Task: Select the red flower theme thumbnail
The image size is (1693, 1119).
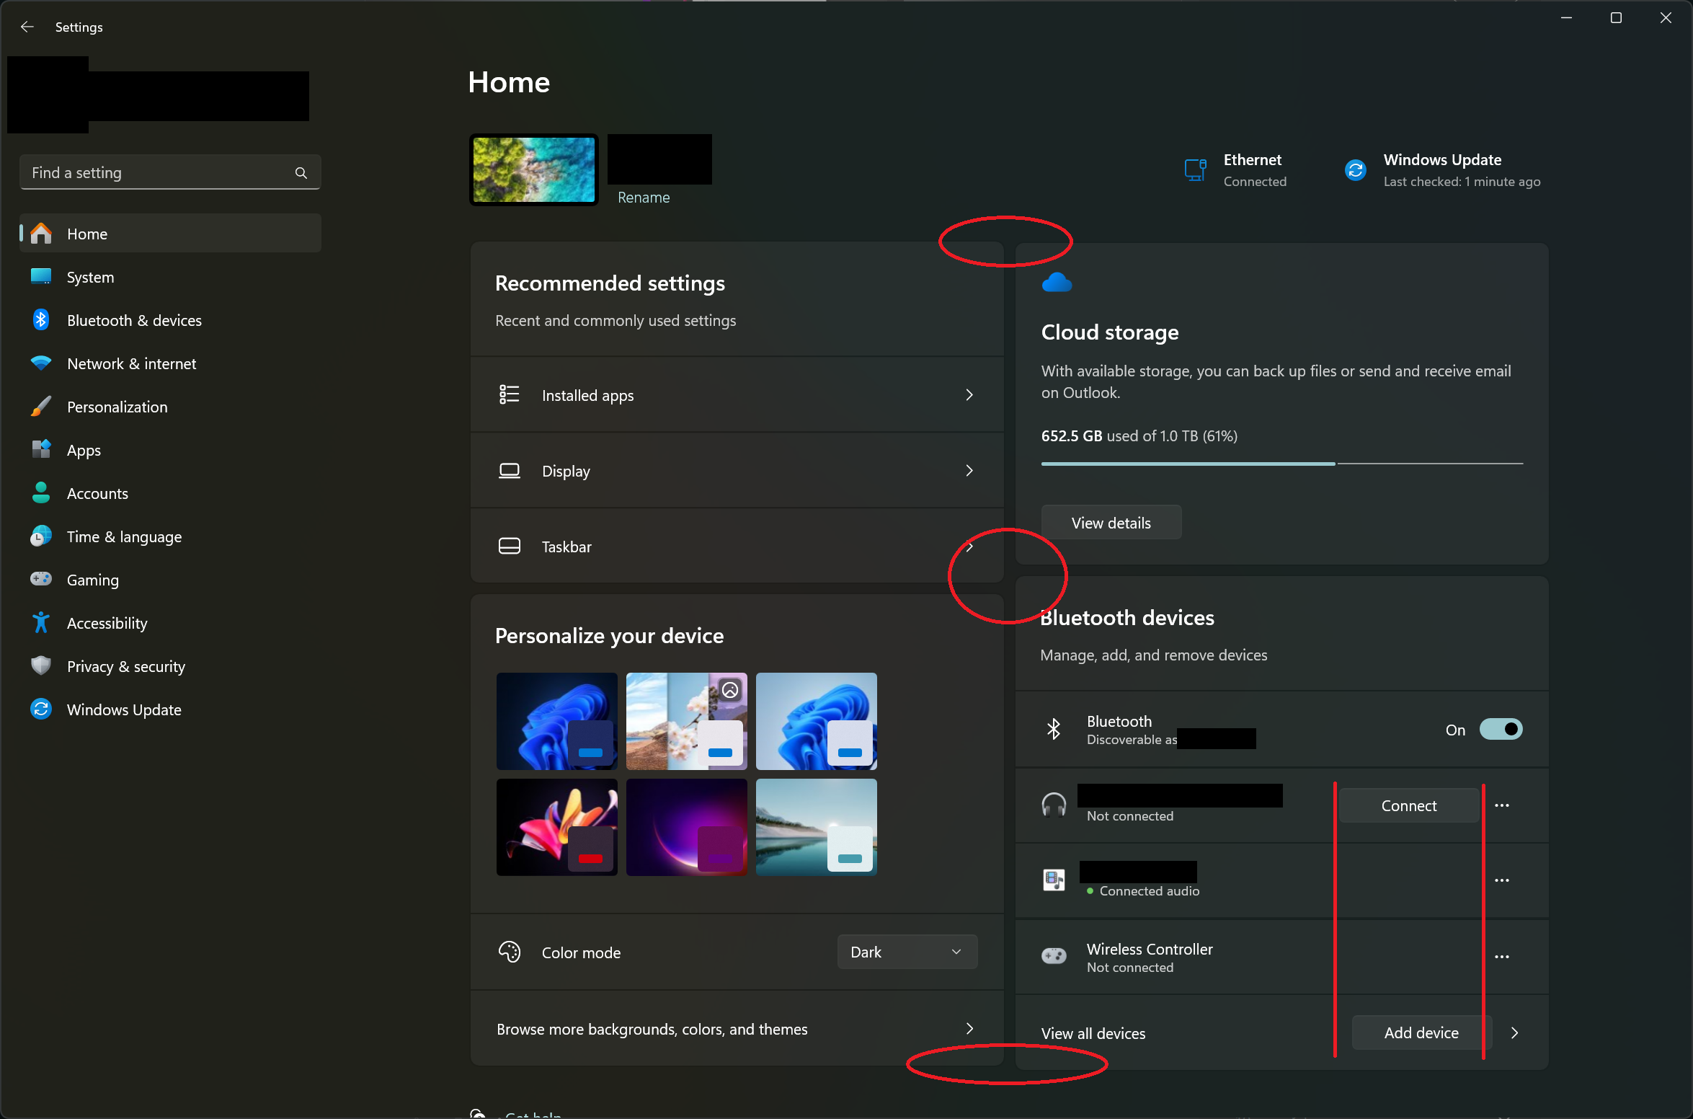Action: click(556, 827)
